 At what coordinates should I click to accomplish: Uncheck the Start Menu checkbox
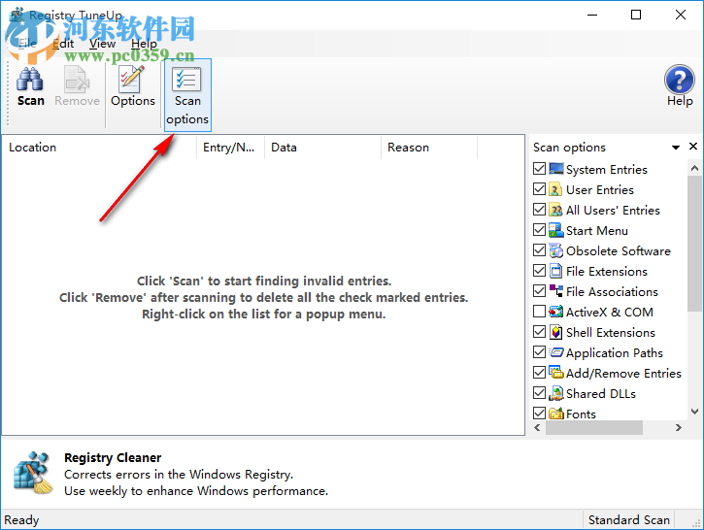click(539, 230)
